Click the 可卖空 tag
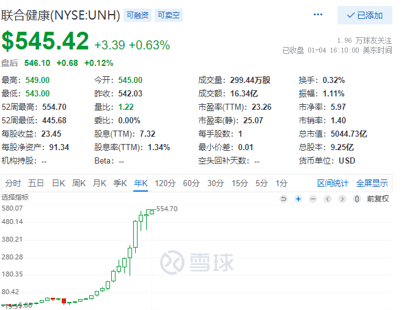412x310 pixels. pyautogui.click(x=169, y=15)
